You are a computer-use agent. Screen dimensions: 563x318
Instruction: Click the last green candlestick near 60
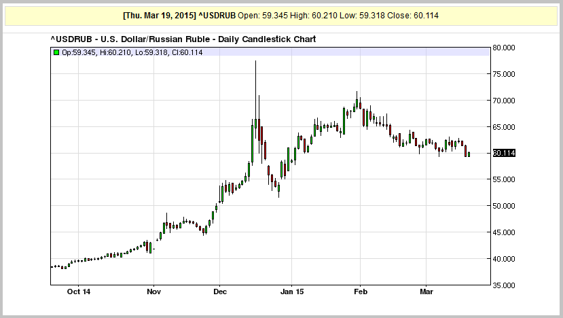469,154
